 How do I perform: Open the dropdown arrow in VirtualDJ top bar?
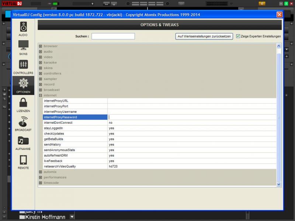click(x=93, y=4)
